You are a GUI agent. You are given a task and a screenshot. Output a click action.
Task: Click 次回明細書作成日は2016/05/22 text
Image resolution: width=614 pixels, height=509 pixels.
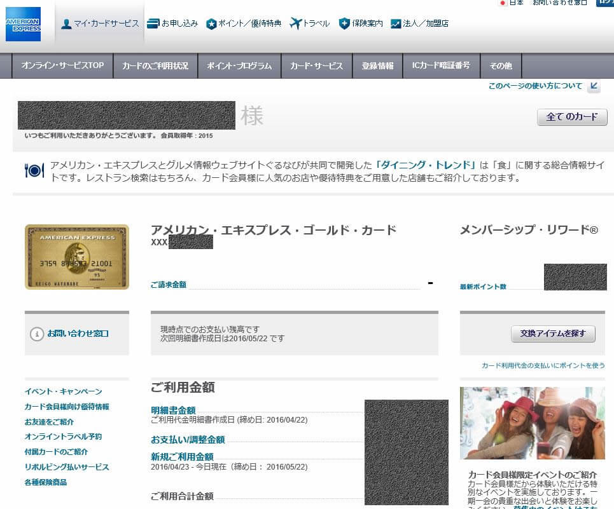click(223, 339)
